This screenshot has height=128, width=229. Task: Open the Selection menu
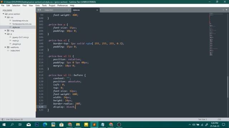coord(16,6)
